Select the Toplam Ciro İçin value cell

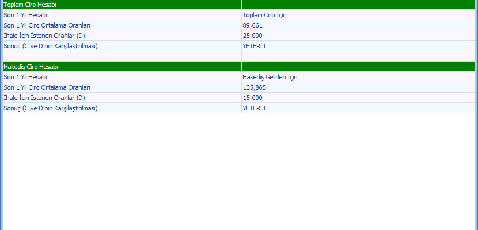click(x=264, y=15)
